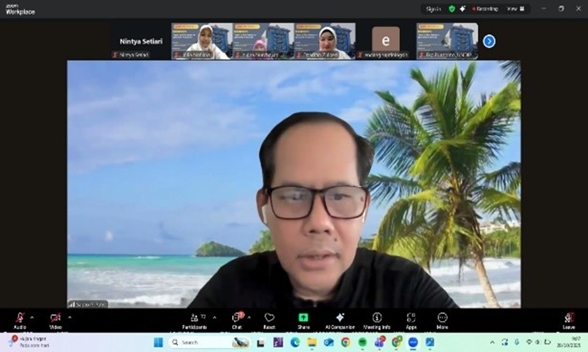This screenshot has height=352, width=588.
Task: Expand the arrow next to Chat
Action: click(249, 317)
